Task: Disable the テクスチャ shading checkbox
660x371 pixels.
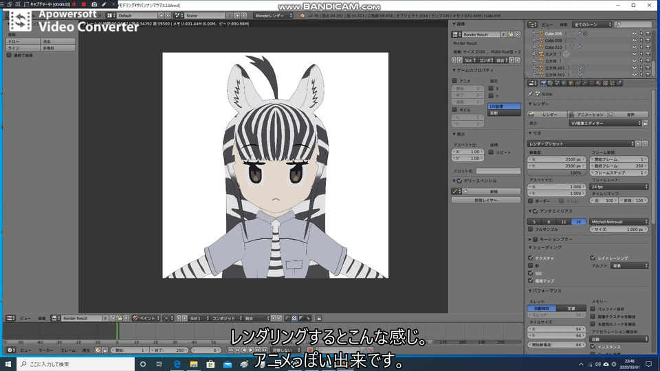Action: pos(530,258)
